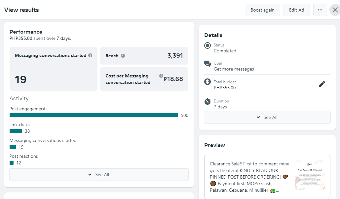This screenshot has width=340, height=199.
Task: Expand See All in Details card
Action: coord(267,117)
